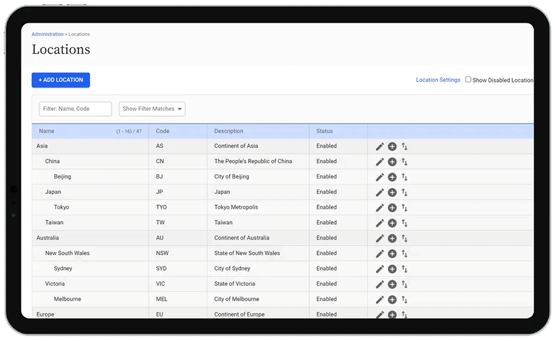Screen dimensions: 555x341
Task: Select the Sydney tree row
Action: tap(63, 268)
